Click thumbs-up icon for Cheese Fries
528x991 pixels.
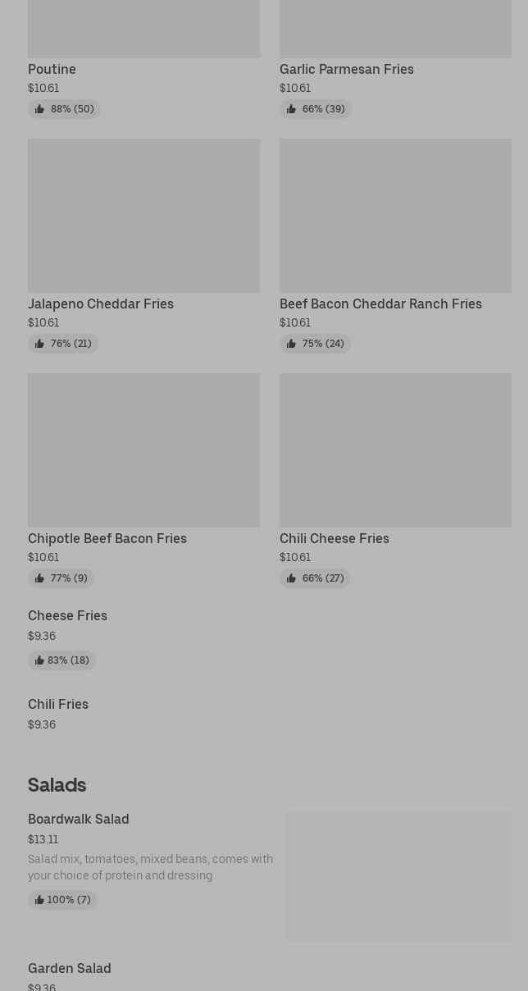pos(39,660)
